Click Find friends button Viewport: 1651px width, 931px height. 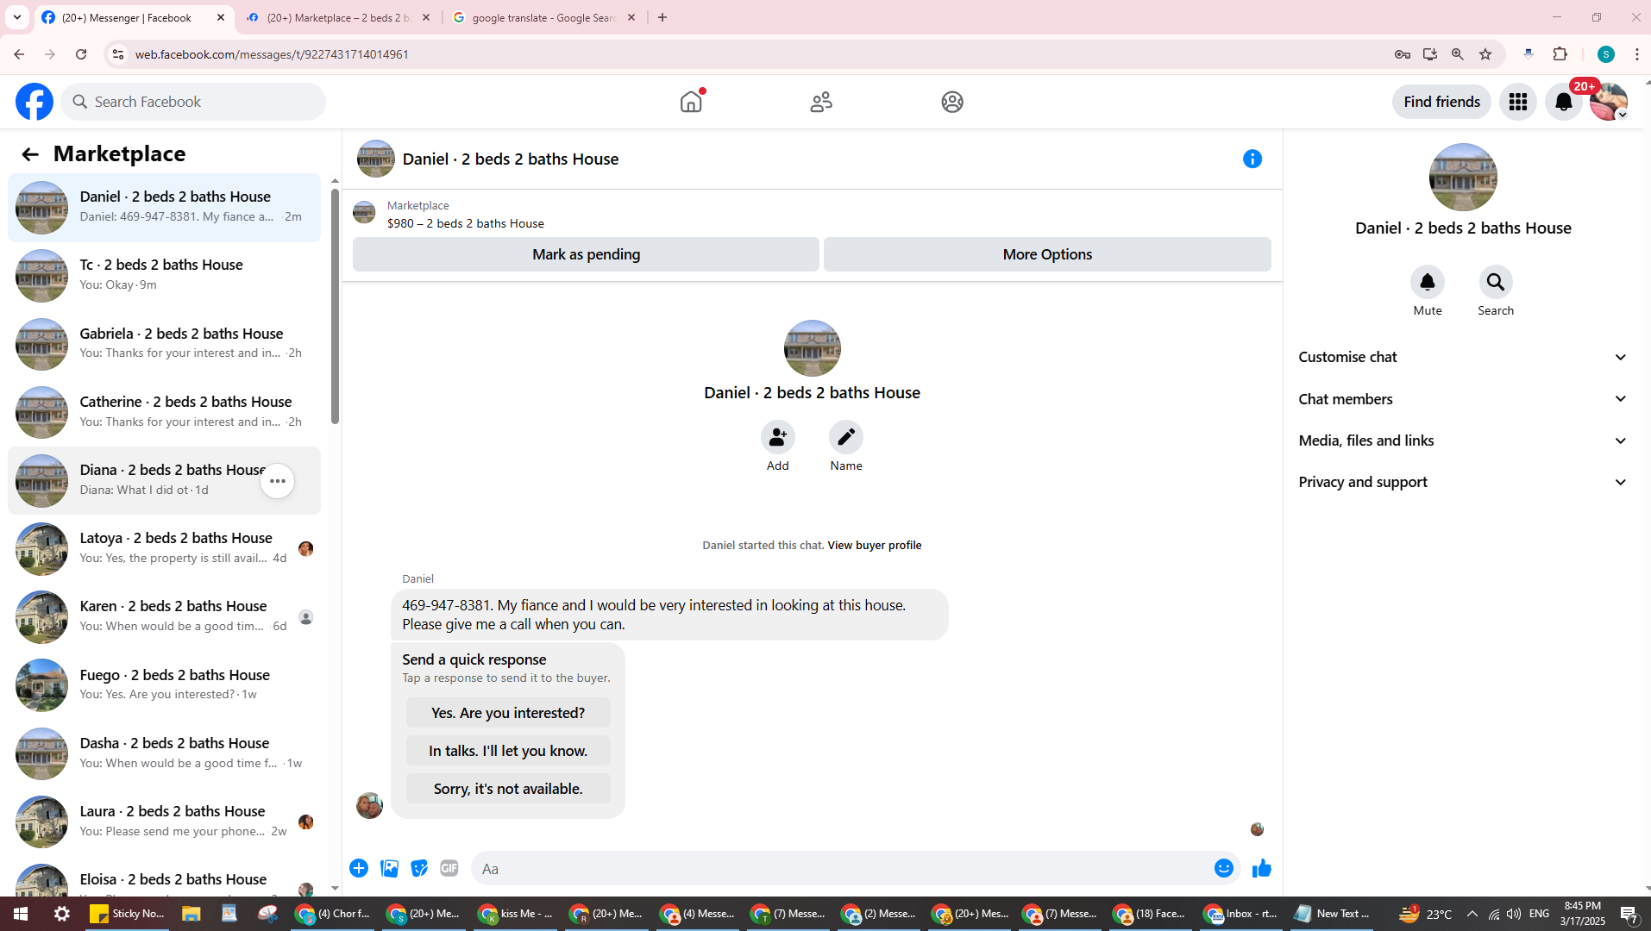1441,102
